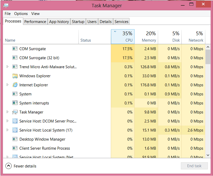This screenshot has width=213, height=176.
Task: Select the Desktop Window Manager process name
Action: [x=42, y=139]
